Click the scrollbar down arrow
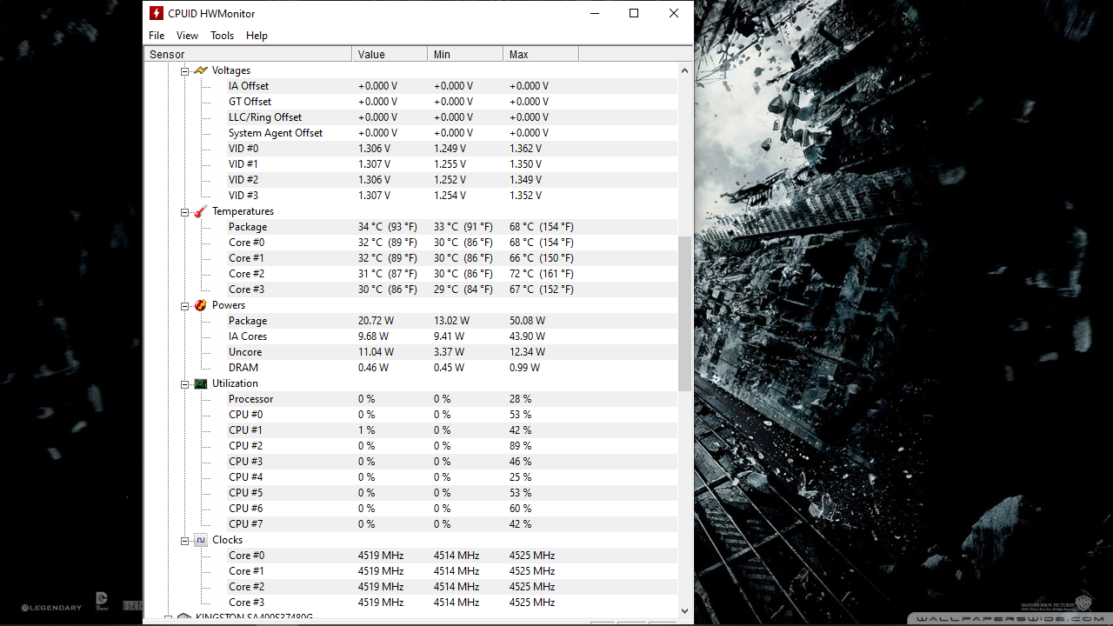This screenshot has width=1113, height=626. tap(684, 610)
